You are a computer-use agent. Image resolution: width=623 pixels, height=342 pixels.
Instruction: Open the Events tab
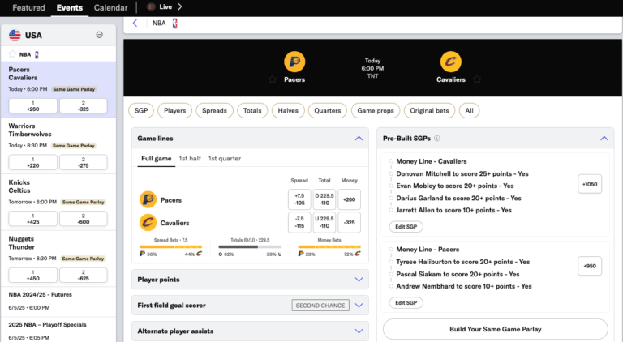[70, 7]
